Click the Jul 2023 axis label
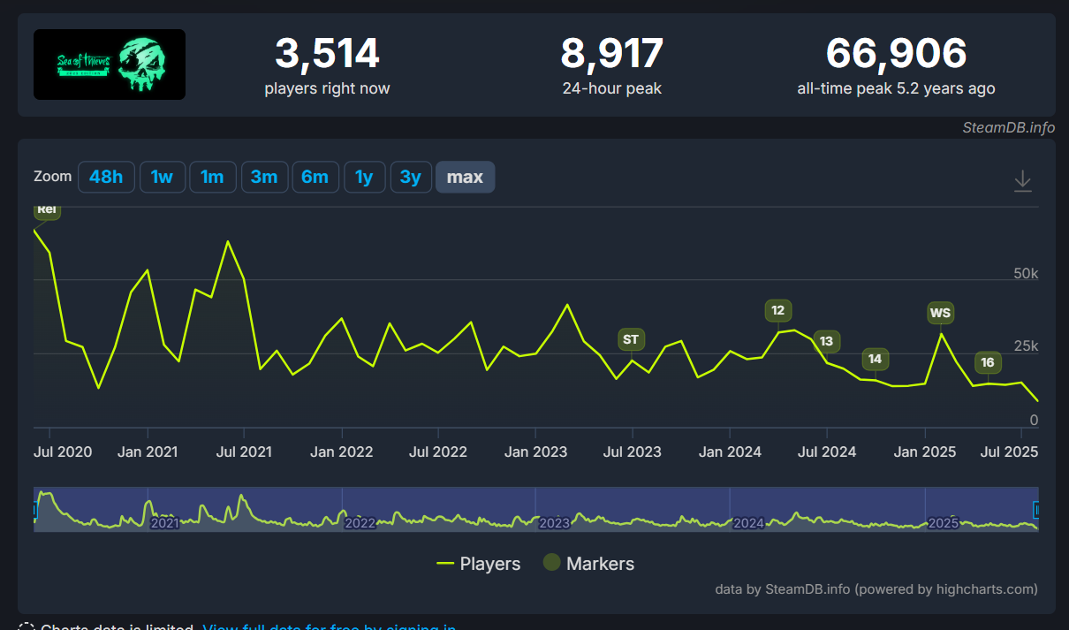The width and height of the screenshot is (1069, 630). pyautogui.click(x=633, y=452)
